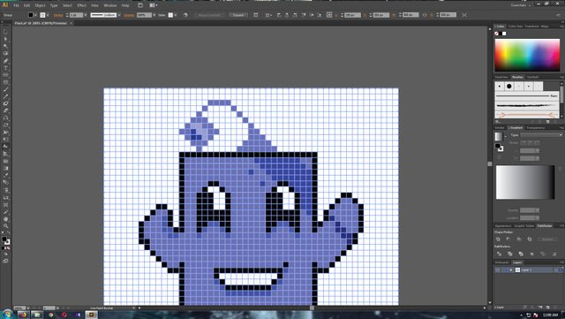Click Merge Live Paint button
565x319 pixels.
(209, 15)
